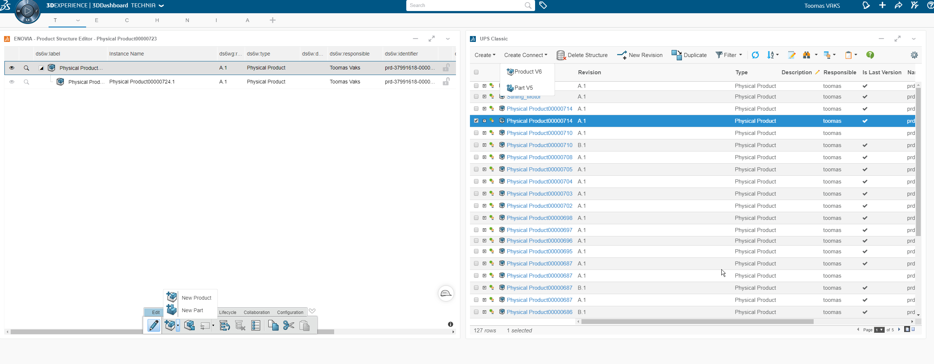This screenshot has width=934, height=364.
Task: Click the Copy icon in the action bar
Action: pos(273,325)
